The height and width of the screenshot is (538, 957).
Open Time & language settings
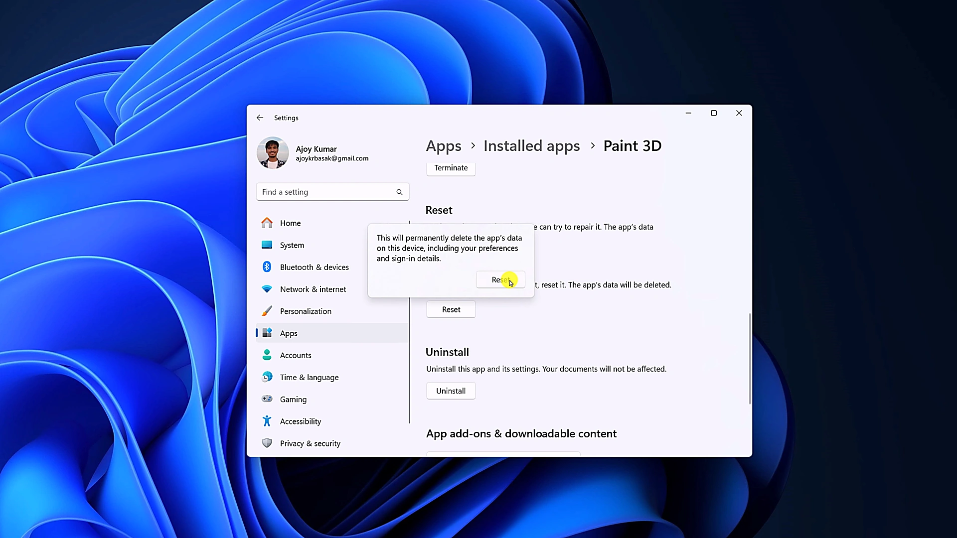point(332,377)
